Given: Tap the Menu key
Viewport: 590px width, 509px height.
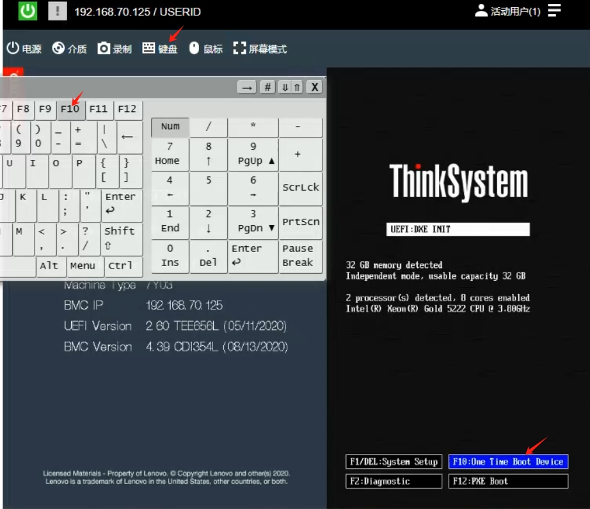Looking at the screenshot, I should [x=84, y=267].
